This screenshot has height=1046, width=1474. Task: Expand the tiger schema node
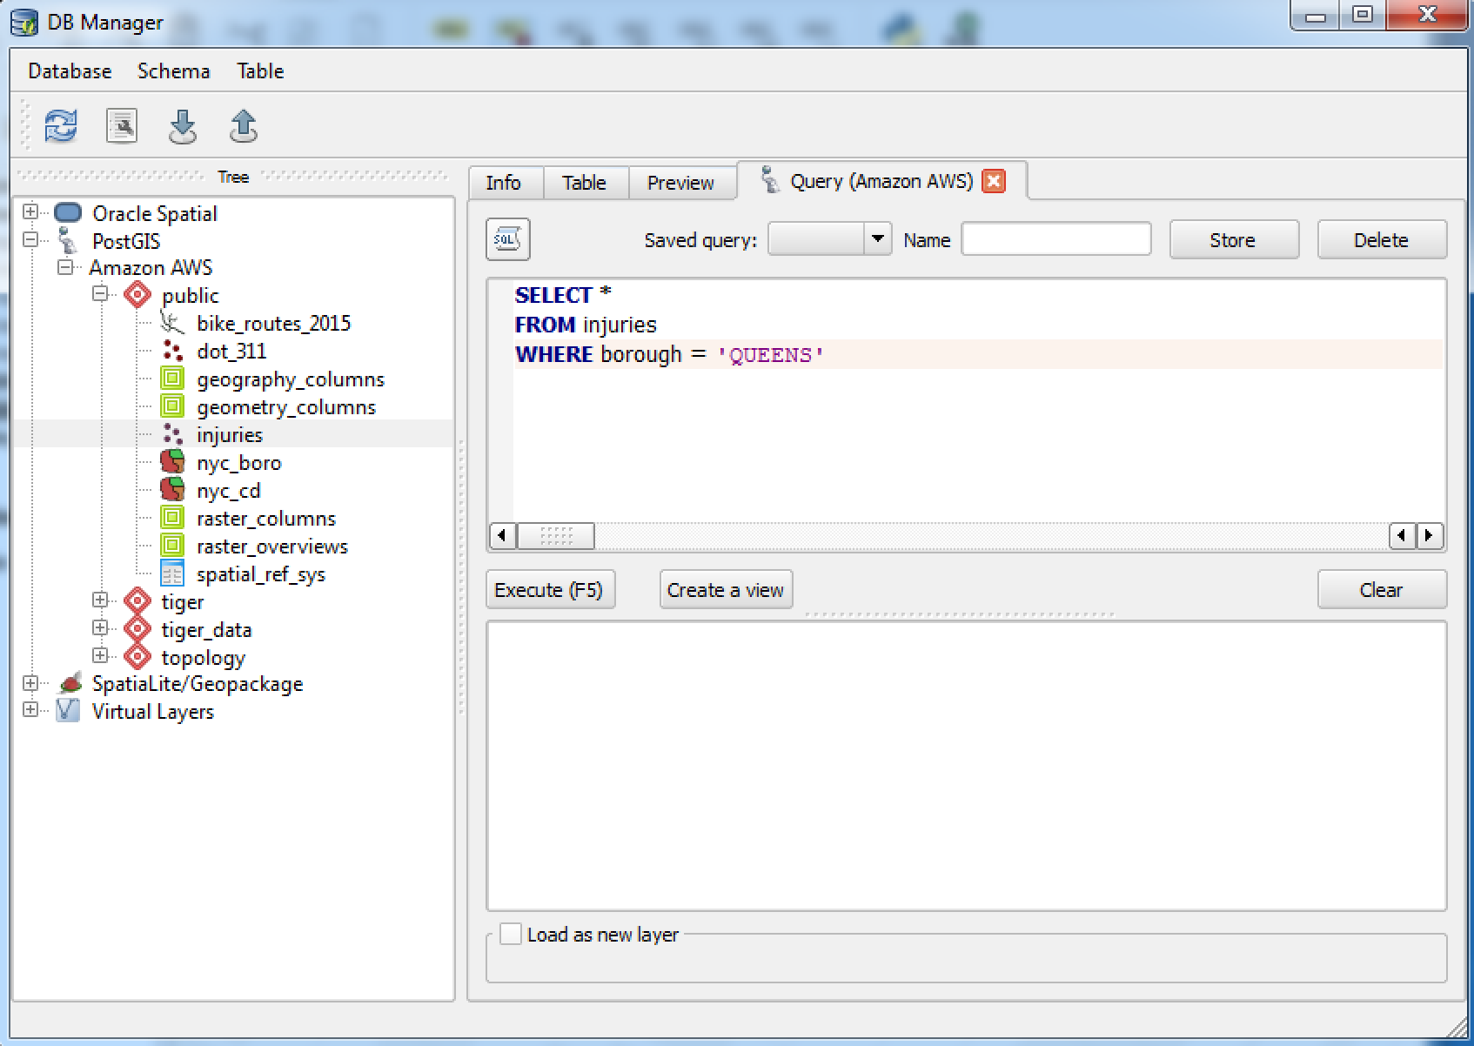100,600
